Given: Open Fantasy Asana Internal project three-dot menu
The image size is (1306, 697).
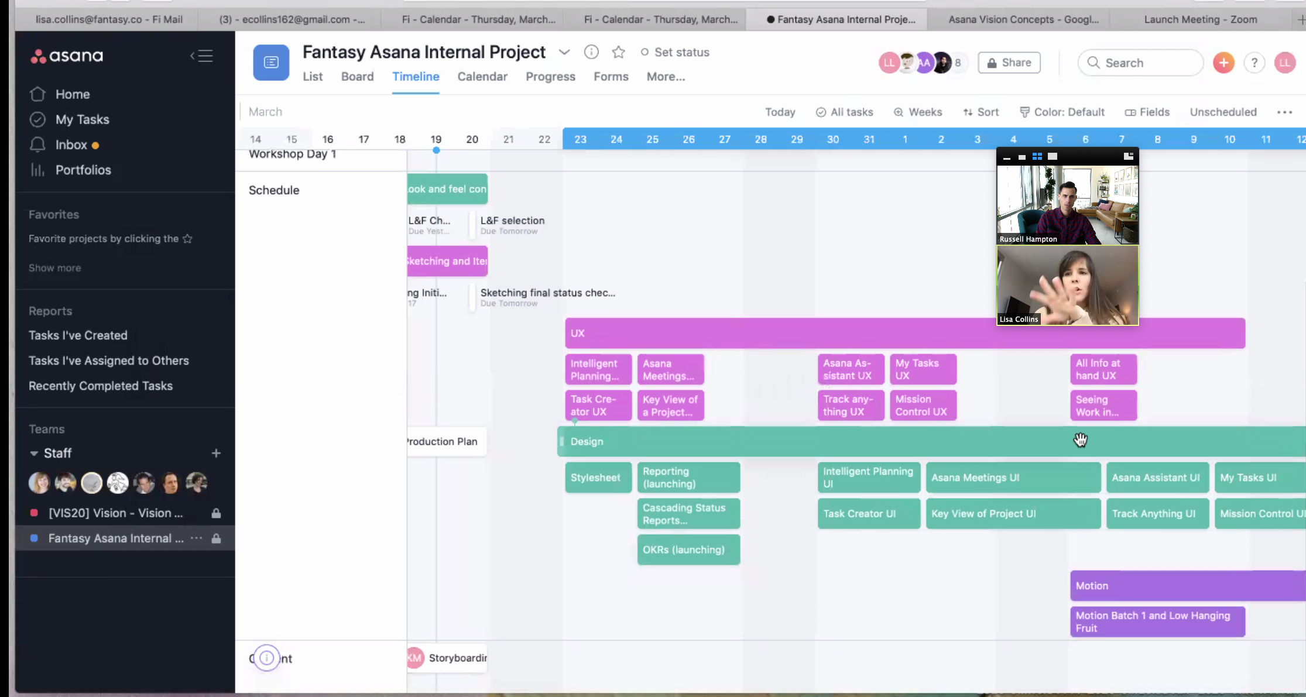Looking at the screenshot, I should [x=196, y=538].
